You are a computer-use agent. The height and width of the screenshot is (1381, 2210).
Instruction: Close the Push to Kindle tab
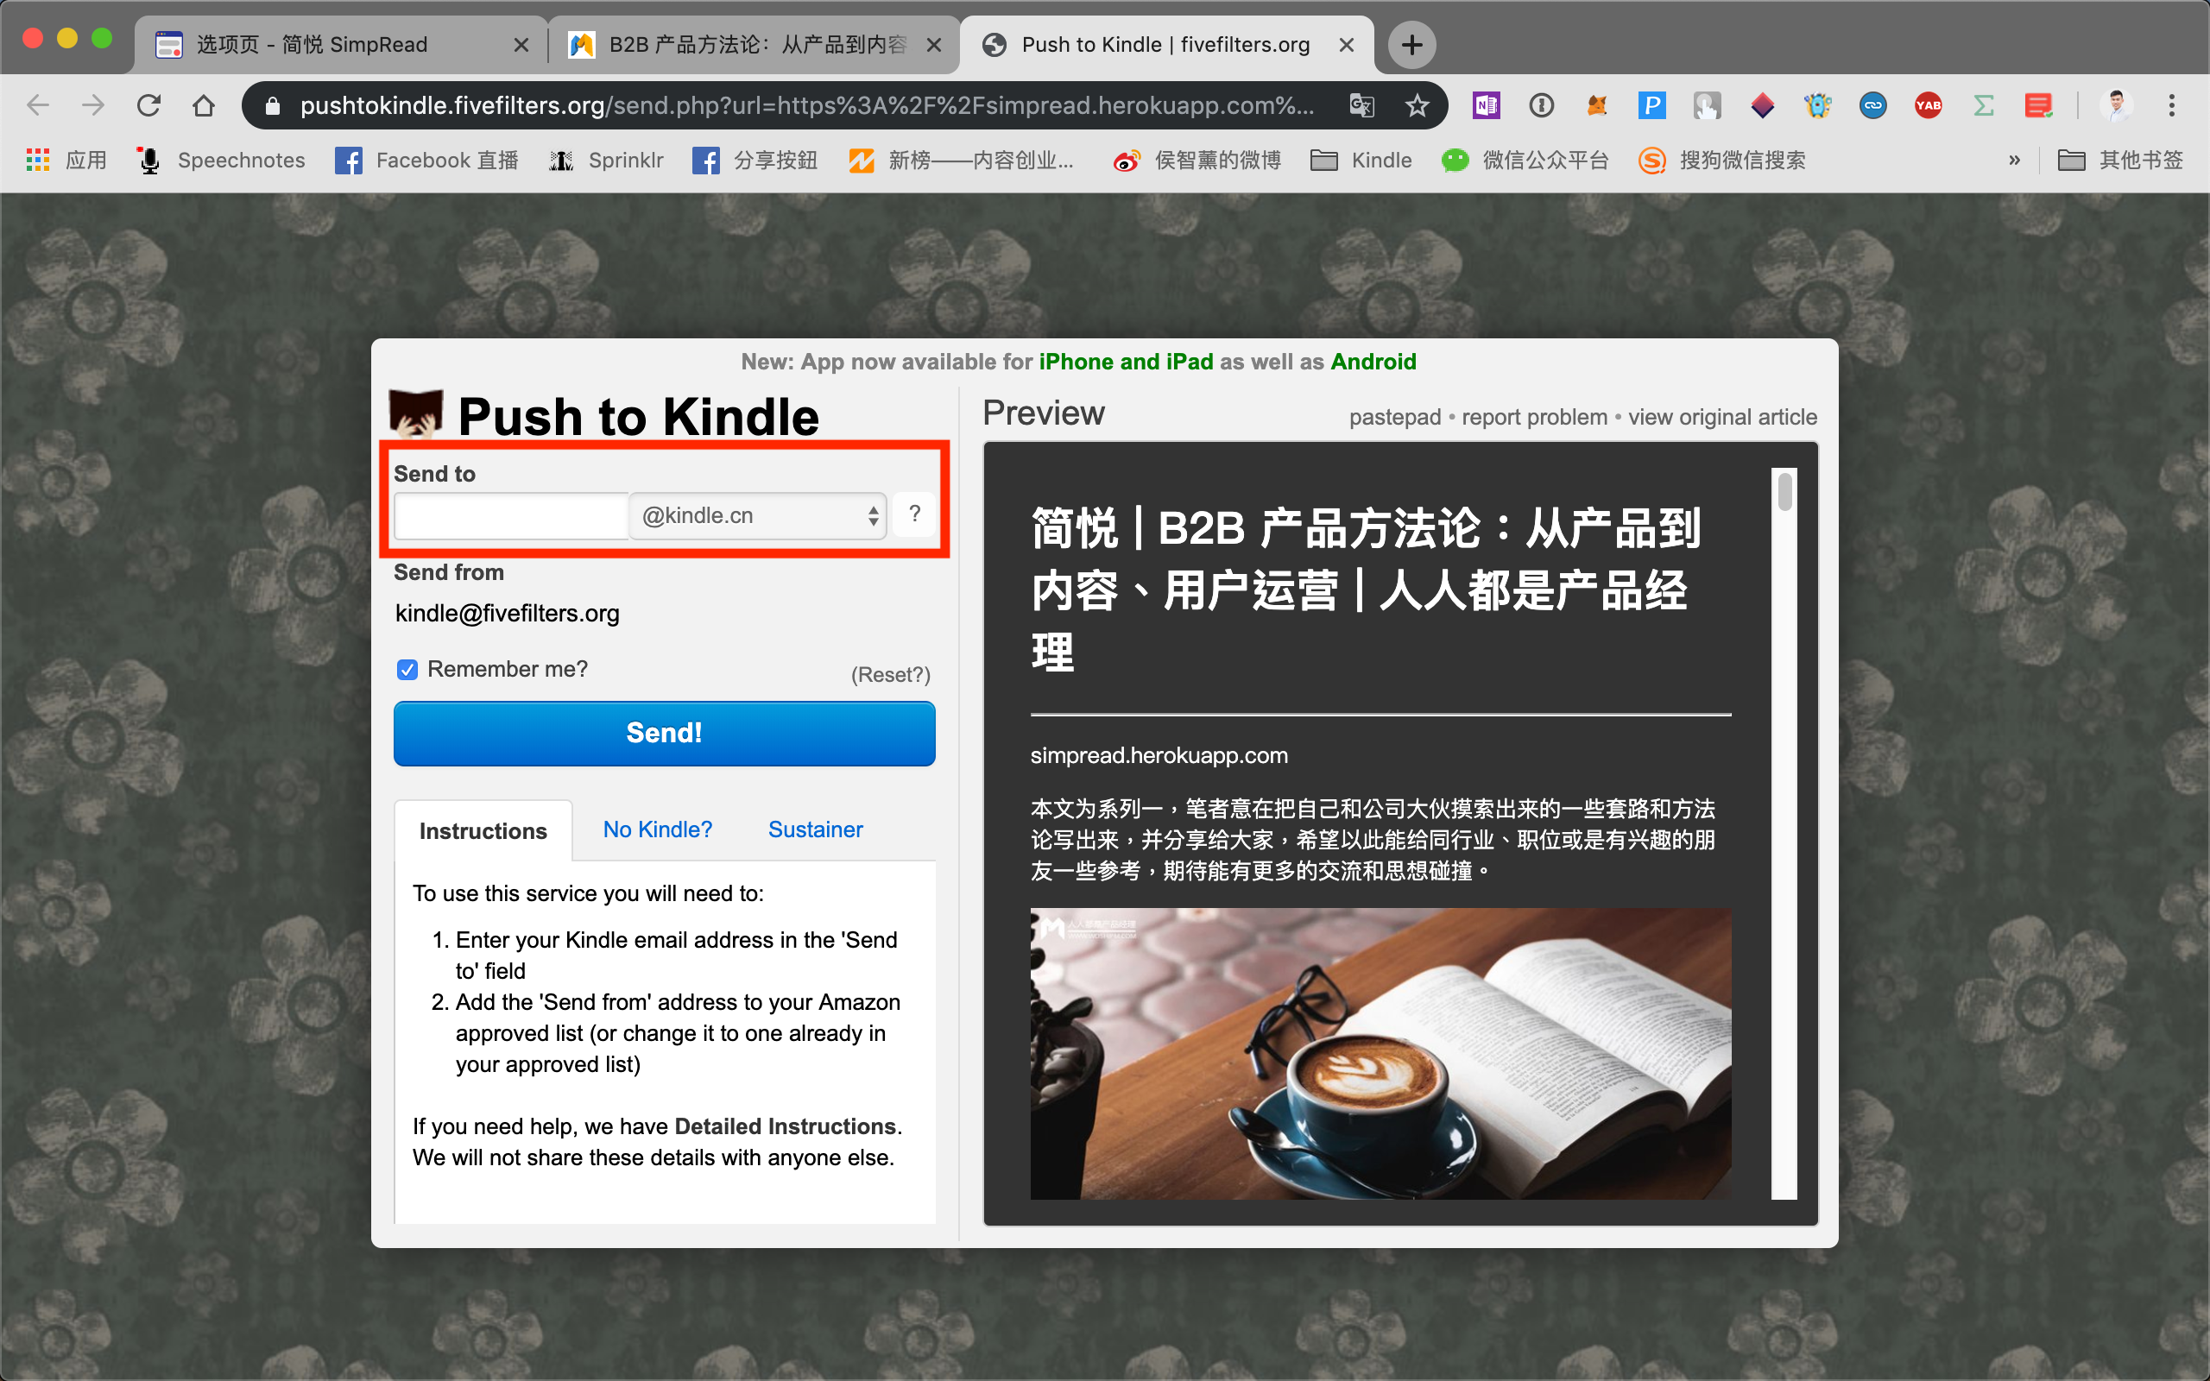(1346, 45)
